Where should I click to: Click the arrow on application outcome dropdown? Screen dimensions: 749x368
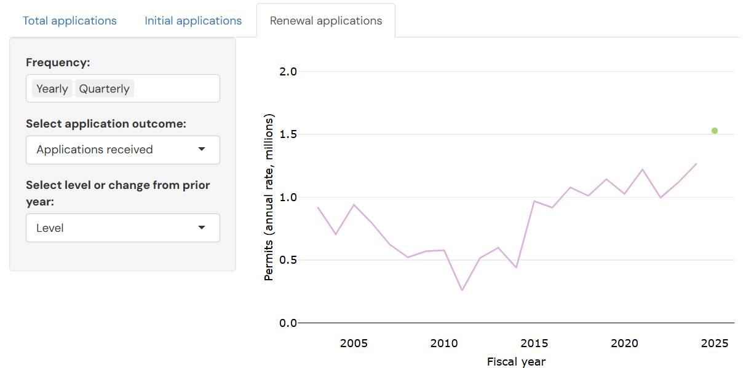[201, 150]
